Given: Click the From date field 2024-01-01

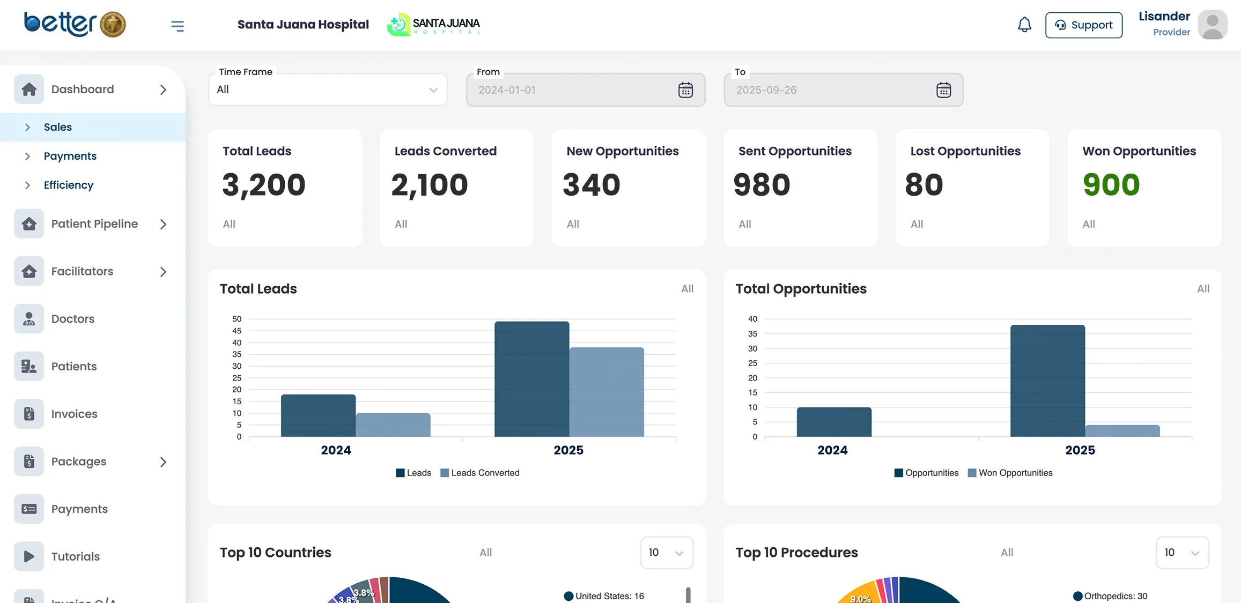Looking at the screenshot, I should (586, 90).
